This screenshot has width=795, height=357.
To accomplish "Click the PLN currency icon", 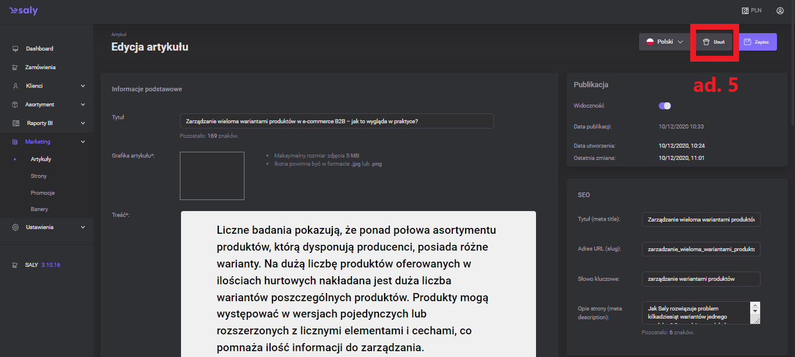I will click(x=744, y=10).
